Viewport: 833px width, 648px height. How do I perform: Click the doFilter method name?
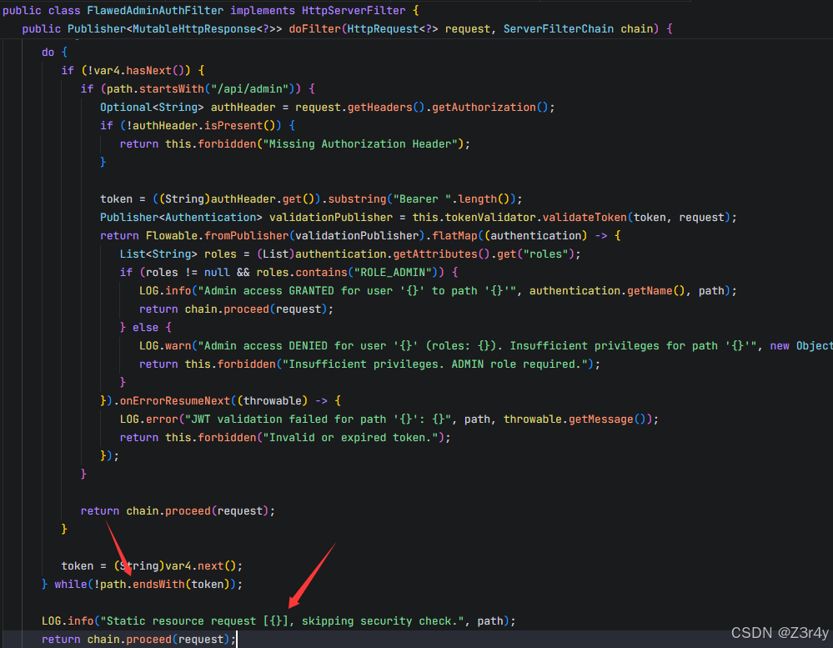click(314, 28)
